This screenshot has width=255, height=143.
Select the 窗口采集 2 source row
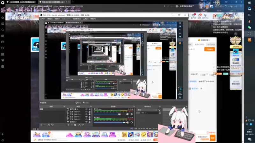tap(79, 109)
